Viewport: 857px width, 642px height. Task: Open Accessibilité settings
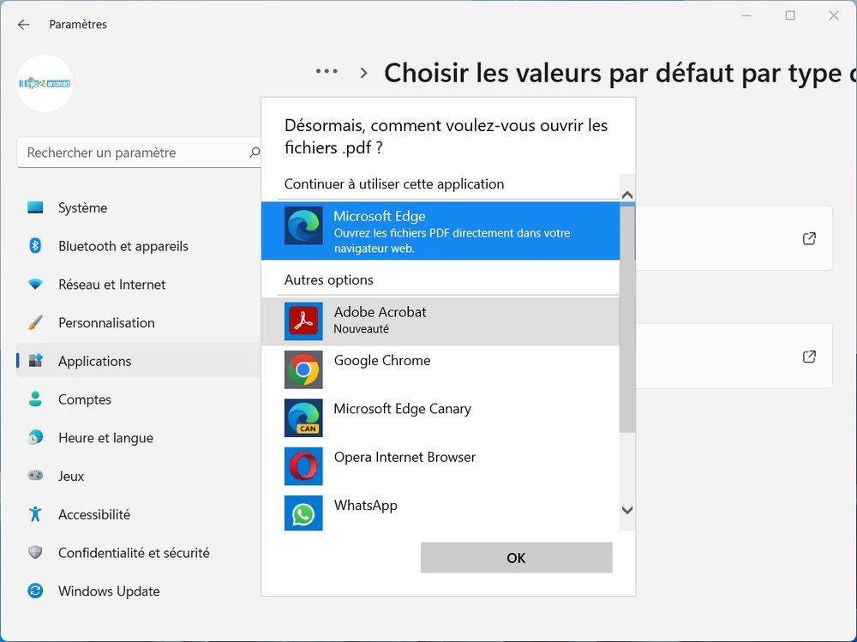tap(140, 514)
